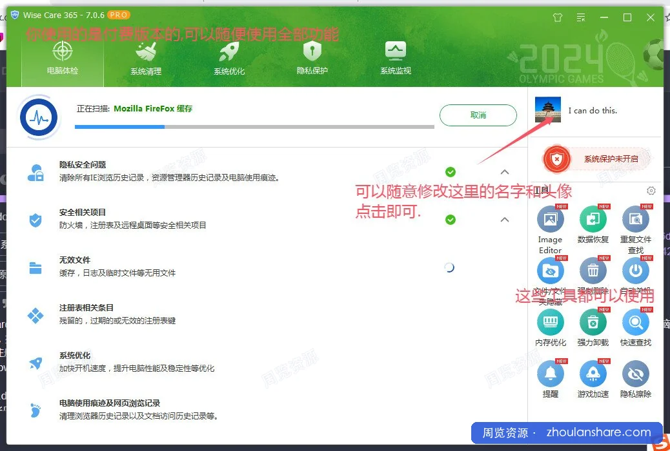The image size is (670, 451).
Task: Click the user avatar thumbnail
Action: pyautogui.click(x=548, y=110)
